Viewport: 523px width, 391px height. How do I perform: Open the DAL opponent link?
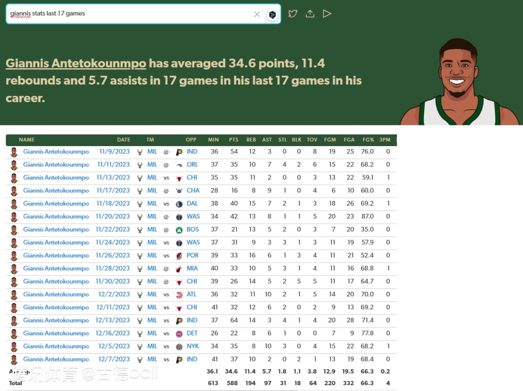point(192,204)
